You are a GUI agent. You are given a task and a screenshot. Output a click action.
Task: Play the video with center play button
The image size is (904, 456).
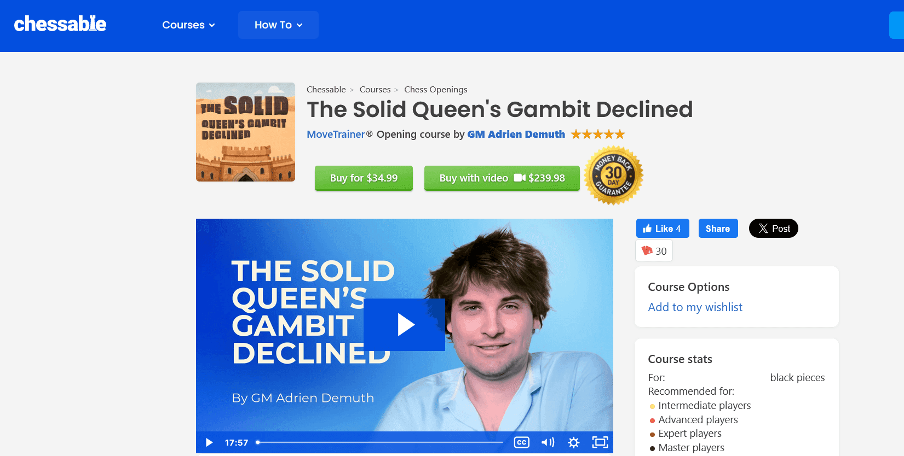click(x=404, y=325)
